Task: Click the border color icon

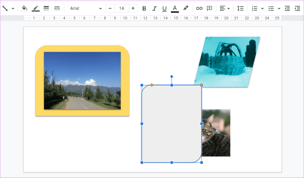Action: point(35,8)
